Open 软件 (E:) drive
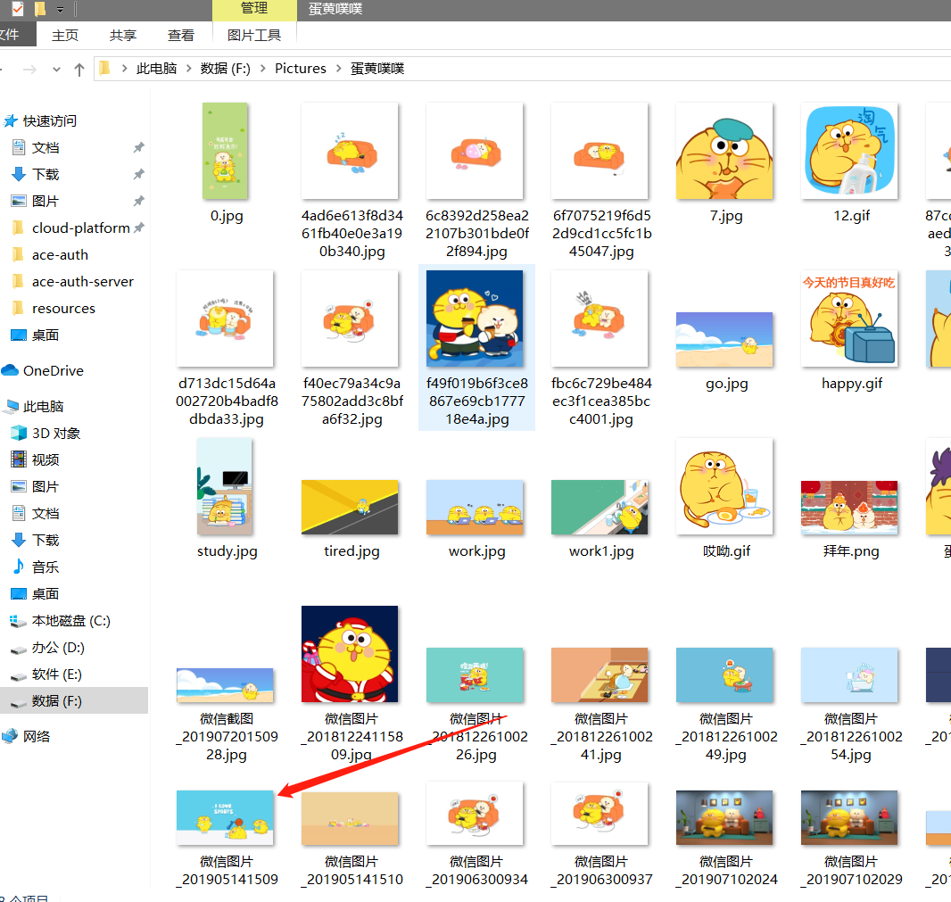951x902 pixels. [x=56, y=674]
